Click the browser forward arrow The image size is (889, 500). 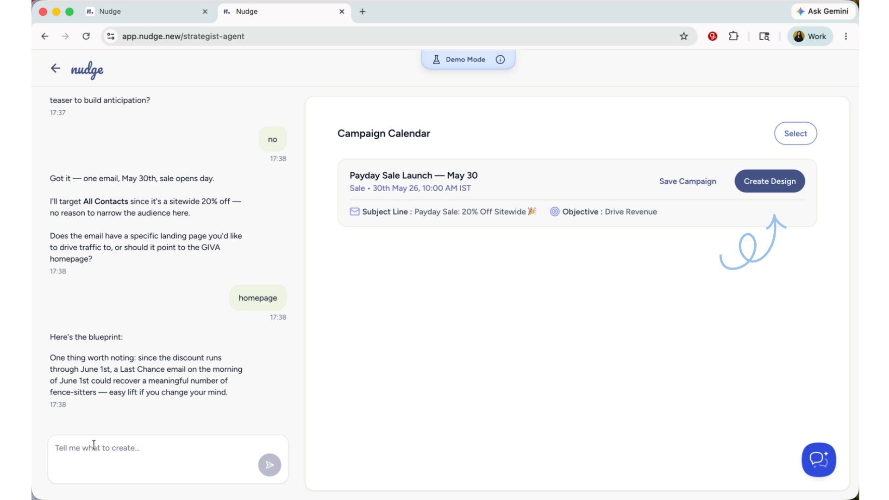click(65, 36)
